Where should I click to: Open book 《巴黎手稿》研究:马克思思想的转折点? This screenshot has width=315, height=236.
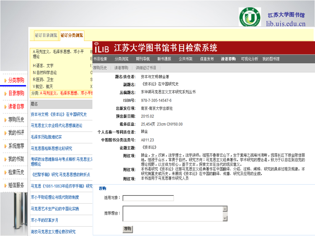[61, 174]
